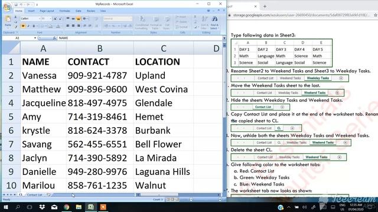378x212 pixels.
Task: Close the open browser tab
Action: pos(256,6)
